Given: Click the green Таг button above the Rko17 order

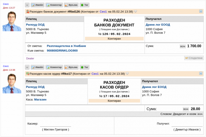Looking at the screenshot, I should pyautogui.click(x=84, y=67).
